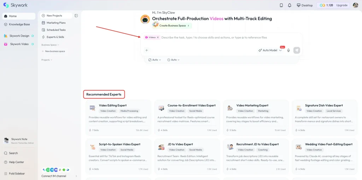
Task: Click Video Marketing Expert icon
Action: click(x=230, y=107)
